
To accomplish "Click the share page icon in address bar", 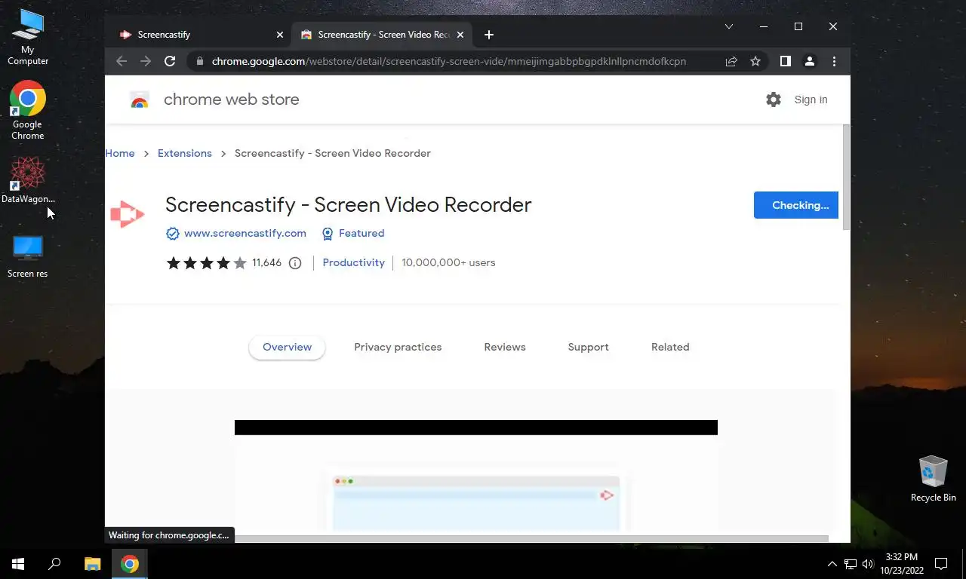I will (x=731, y=61).
